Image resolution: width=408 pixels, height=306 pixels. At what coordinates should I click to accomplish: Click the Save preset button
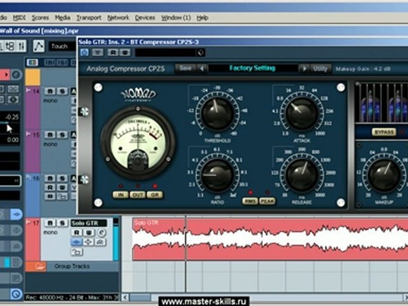pos(185,68)
